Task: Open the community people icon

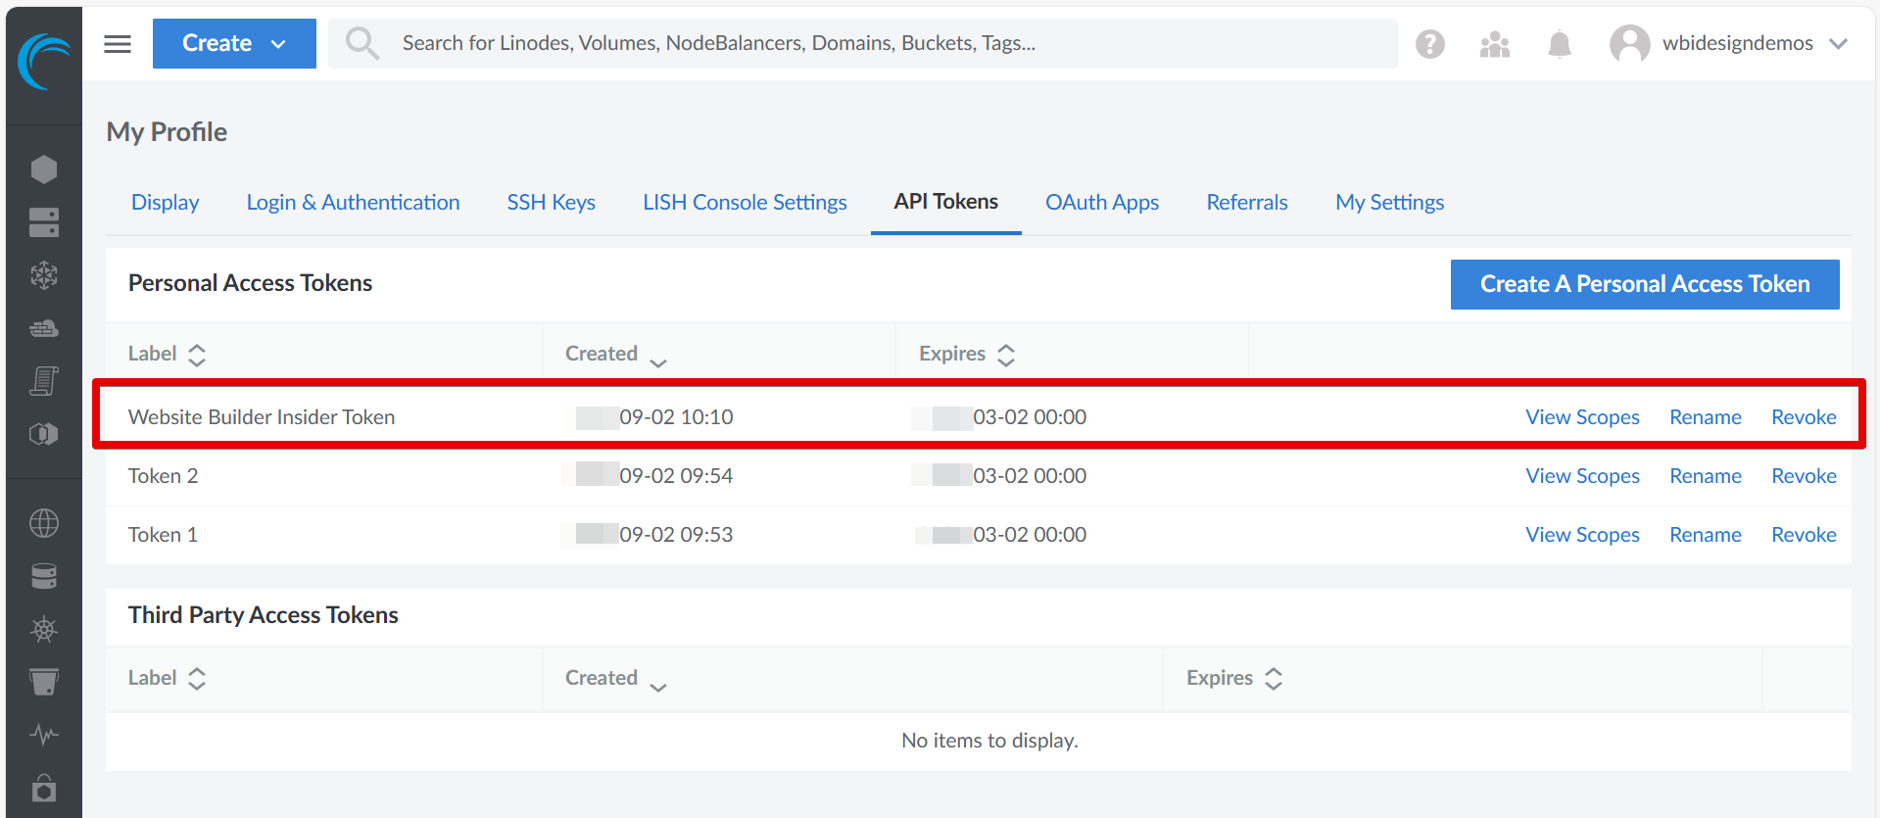Action: point(1494,44)
